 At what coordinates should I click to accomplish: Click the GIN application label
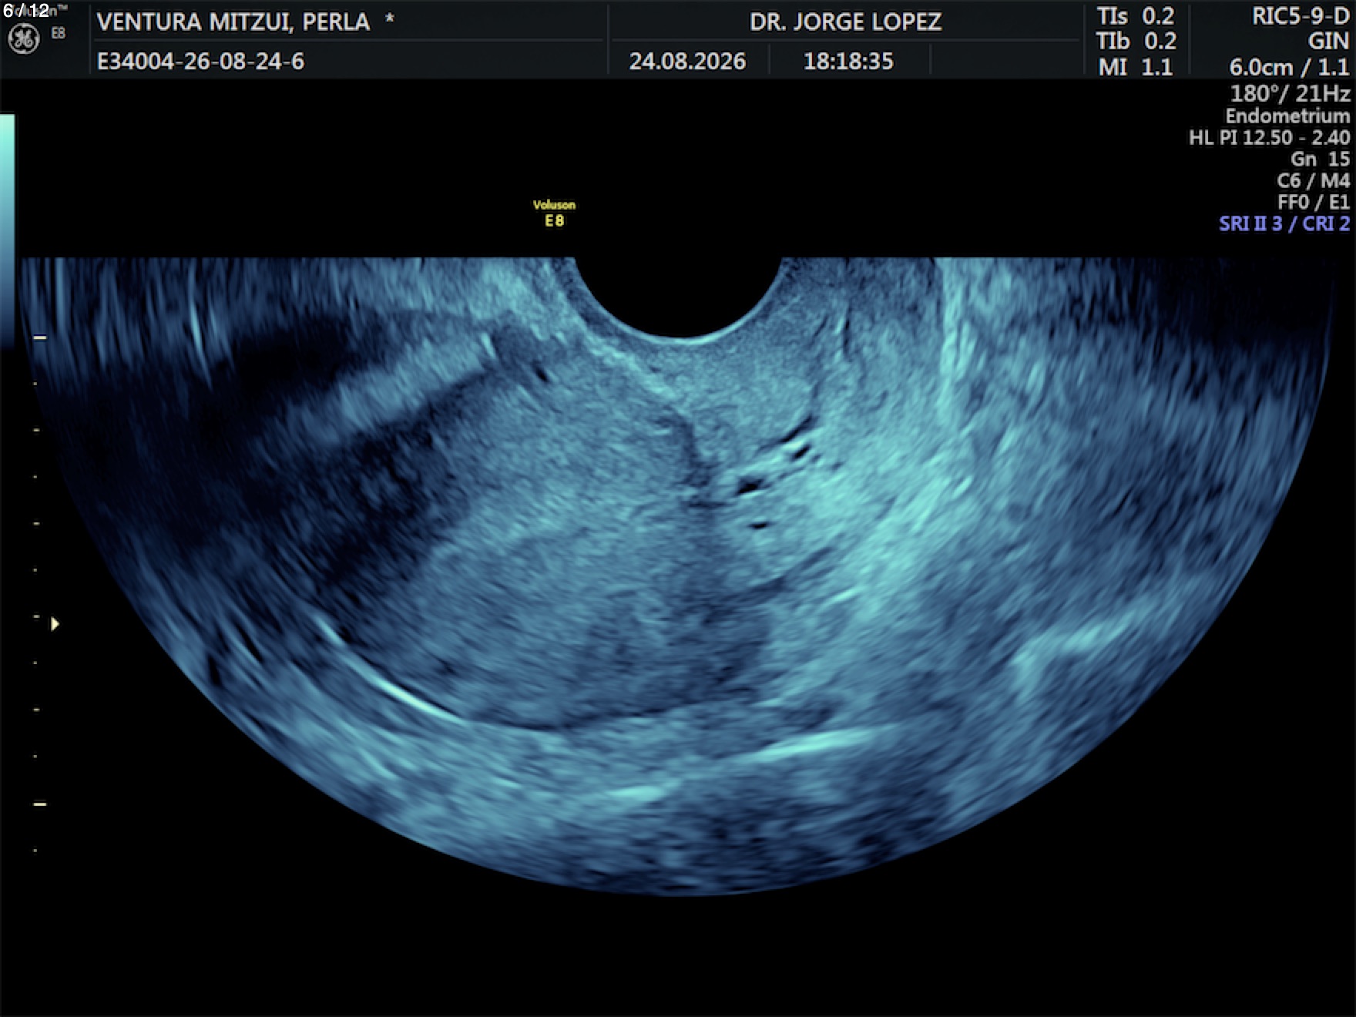point(1328,42)
